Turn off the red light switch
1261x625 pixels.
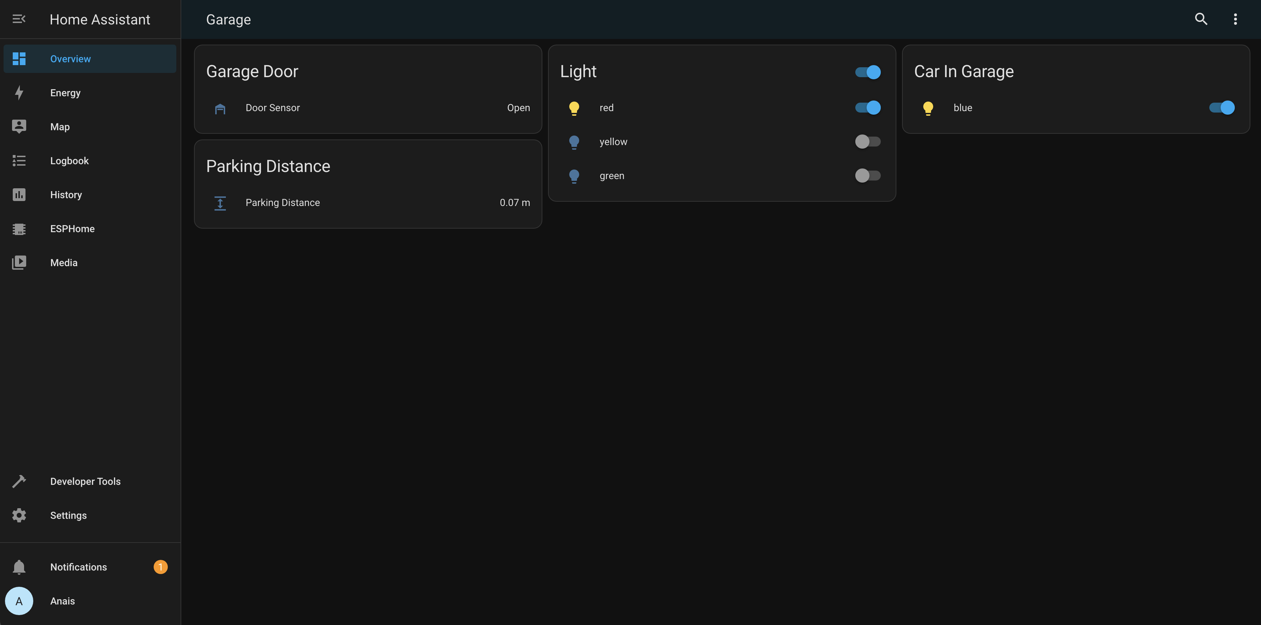[867, 108]
